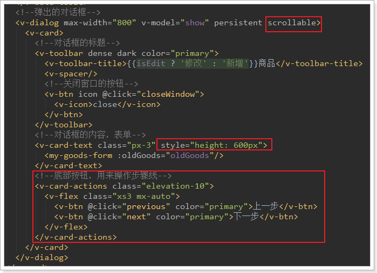Click the v-model="show" attribute
This screenshot has width=377, height=273.
pos(175,23)
